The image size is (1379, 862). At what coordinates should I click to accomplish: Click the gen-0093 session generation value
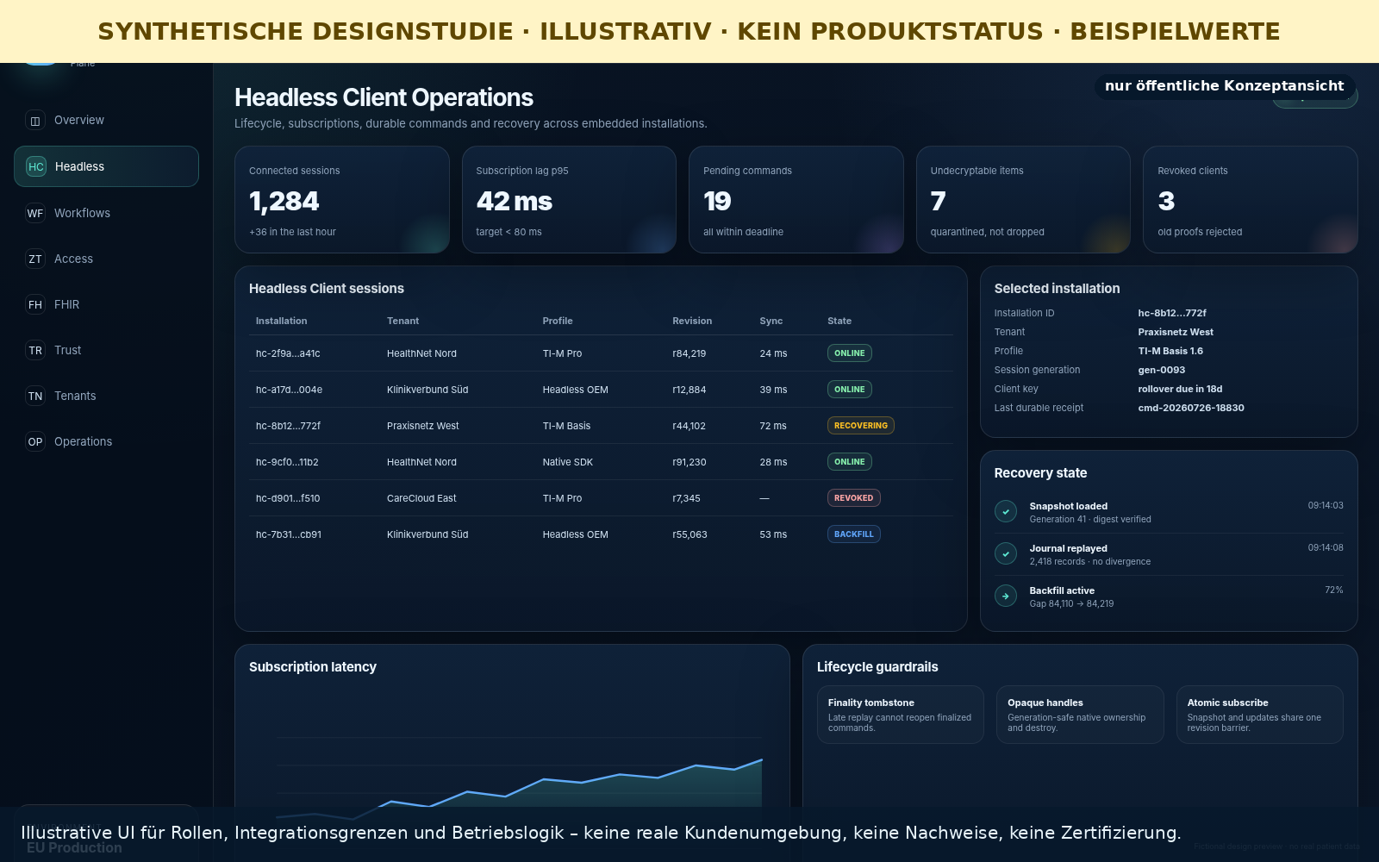pyautogui.click(x=1162, y=370)
